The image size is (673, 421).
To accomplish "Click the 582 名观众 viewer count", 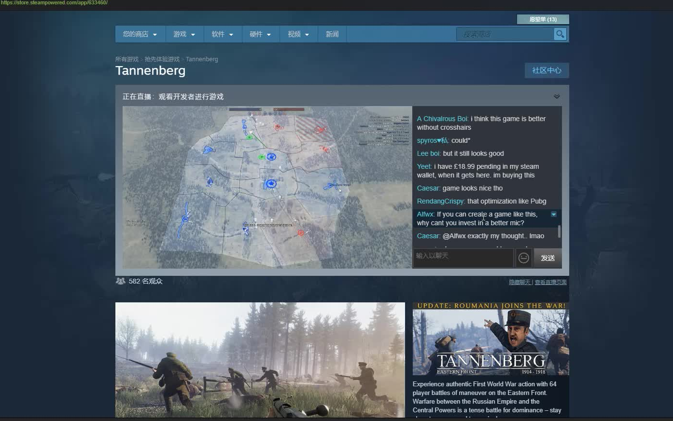I will (x=145, y=281).
